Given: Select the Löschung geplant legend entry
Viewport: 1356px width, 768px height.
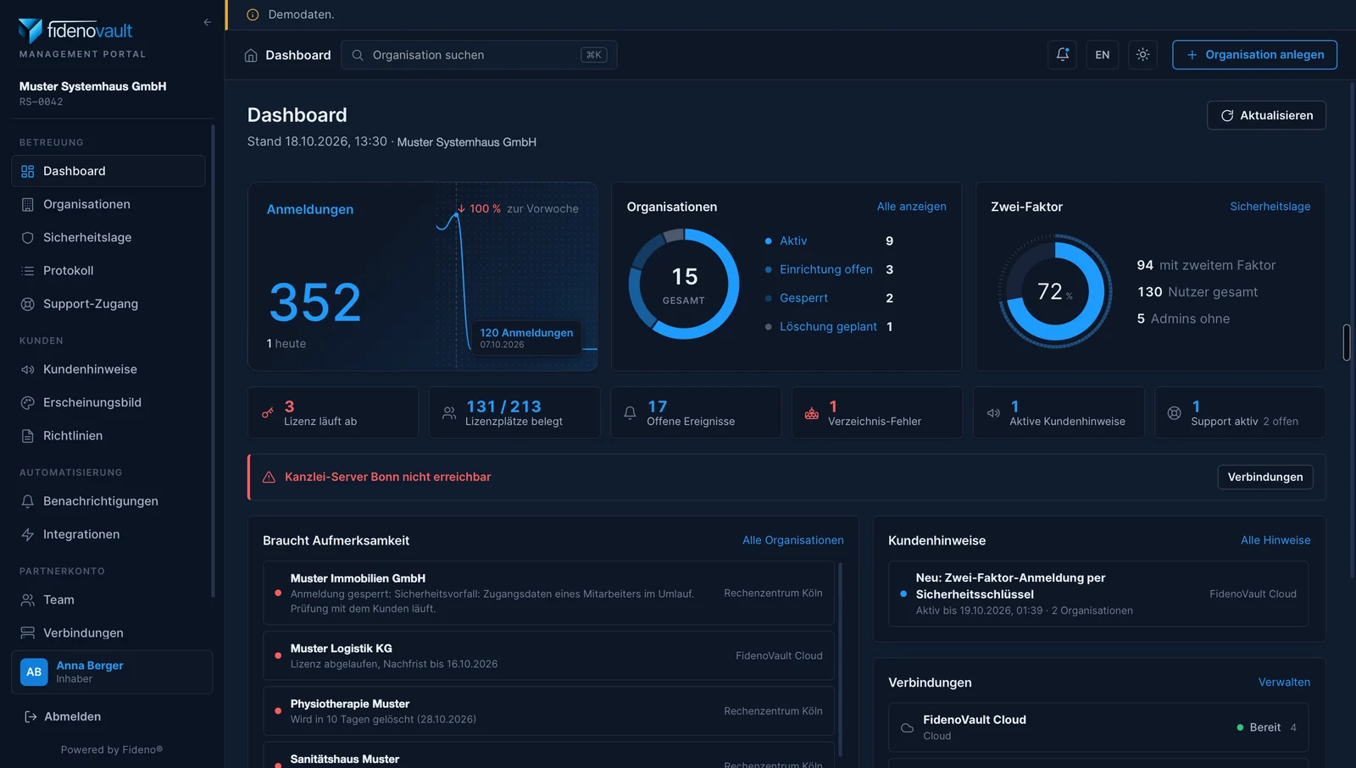Looking at the screenshot, I should (x=829, y=327).
